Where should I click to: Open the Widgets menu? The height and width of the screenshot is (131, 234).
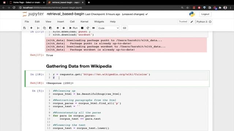(x=99, y=22)
